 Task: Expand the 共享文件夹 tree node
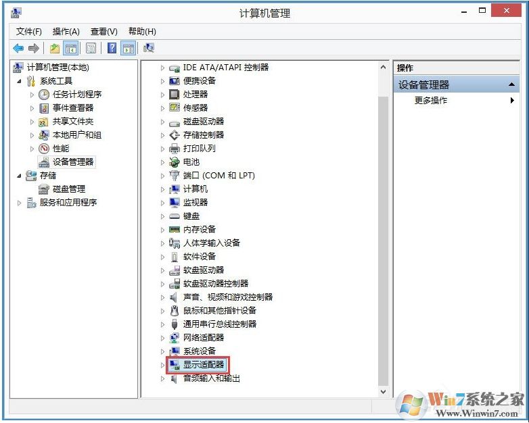tap(32, 122)
